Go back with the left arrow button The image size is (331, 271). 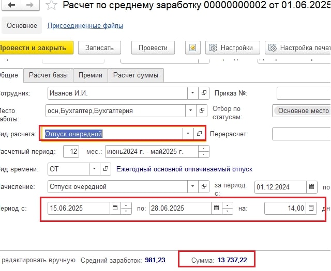point(11,5)
